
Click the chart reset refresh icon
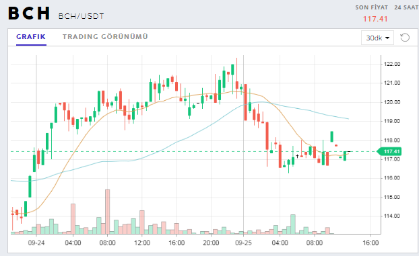click(405, 38)
